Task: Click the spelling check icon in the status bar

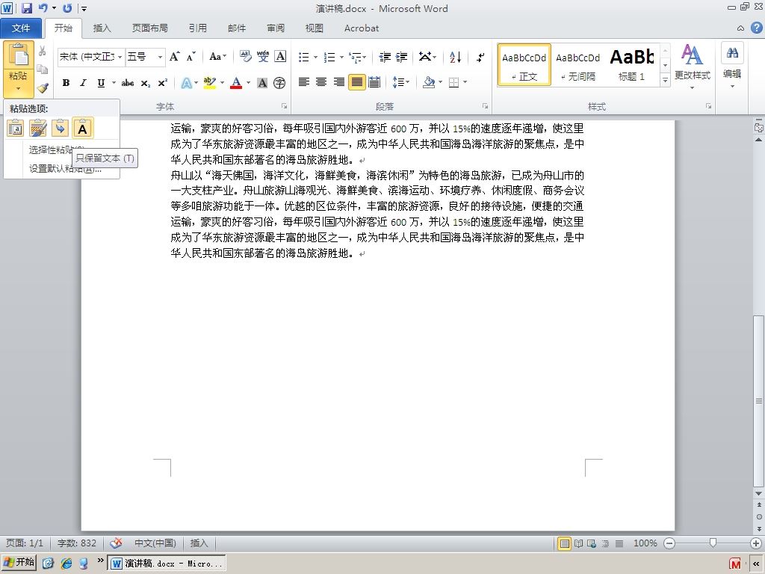Action: tap(116, 543)
